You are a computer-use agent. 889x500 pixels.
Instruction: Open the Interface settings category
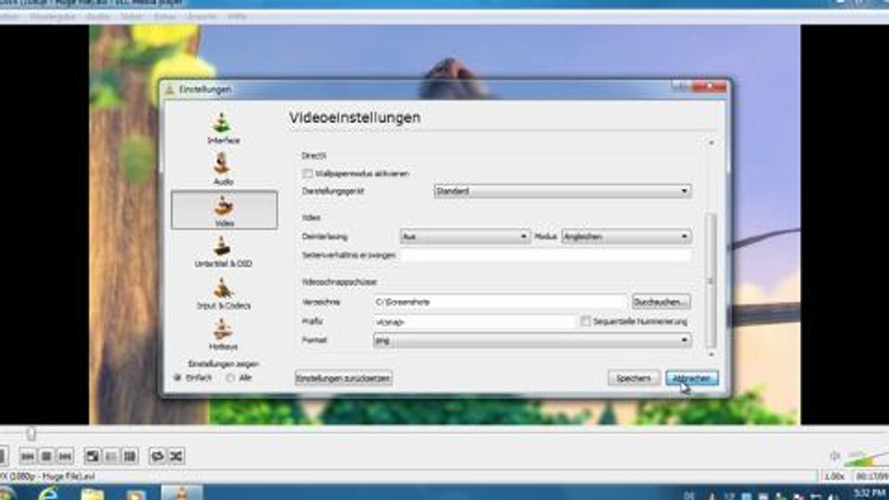223,128
